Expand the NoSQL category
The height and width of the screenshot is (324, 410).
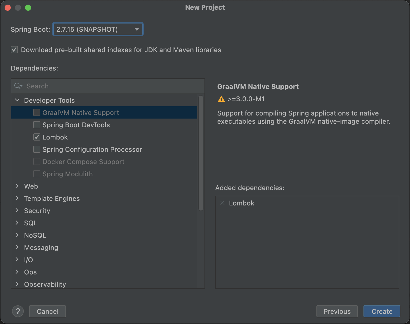[x=17, y=235]
